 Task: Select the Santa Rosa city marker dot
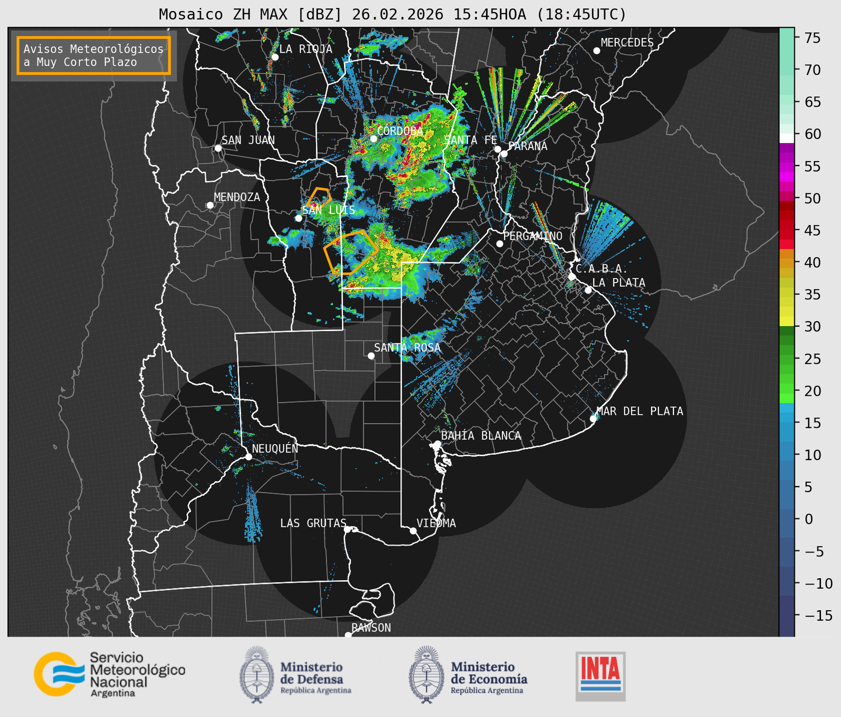[x=371, y=356]
